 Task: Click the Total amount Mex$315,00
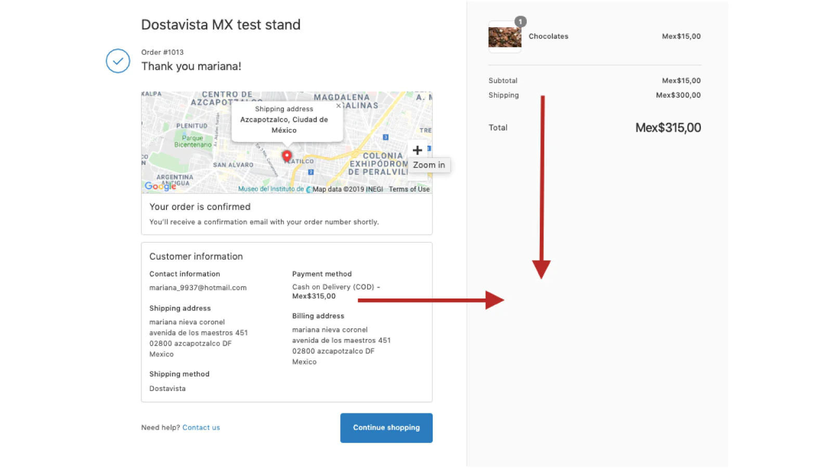coord(668,128)
